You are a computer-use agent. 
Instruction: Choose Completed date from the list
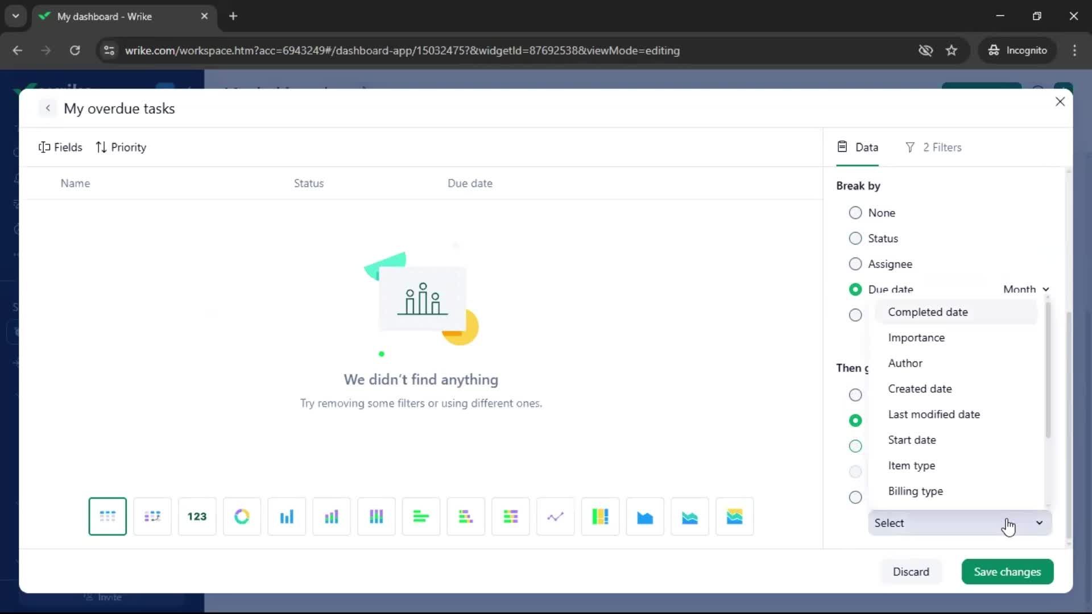pyautogui.click(x=956, y=312)
